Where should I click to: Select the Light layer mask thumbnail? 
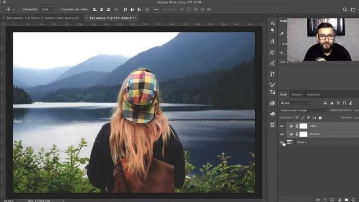tap(303, 126)
